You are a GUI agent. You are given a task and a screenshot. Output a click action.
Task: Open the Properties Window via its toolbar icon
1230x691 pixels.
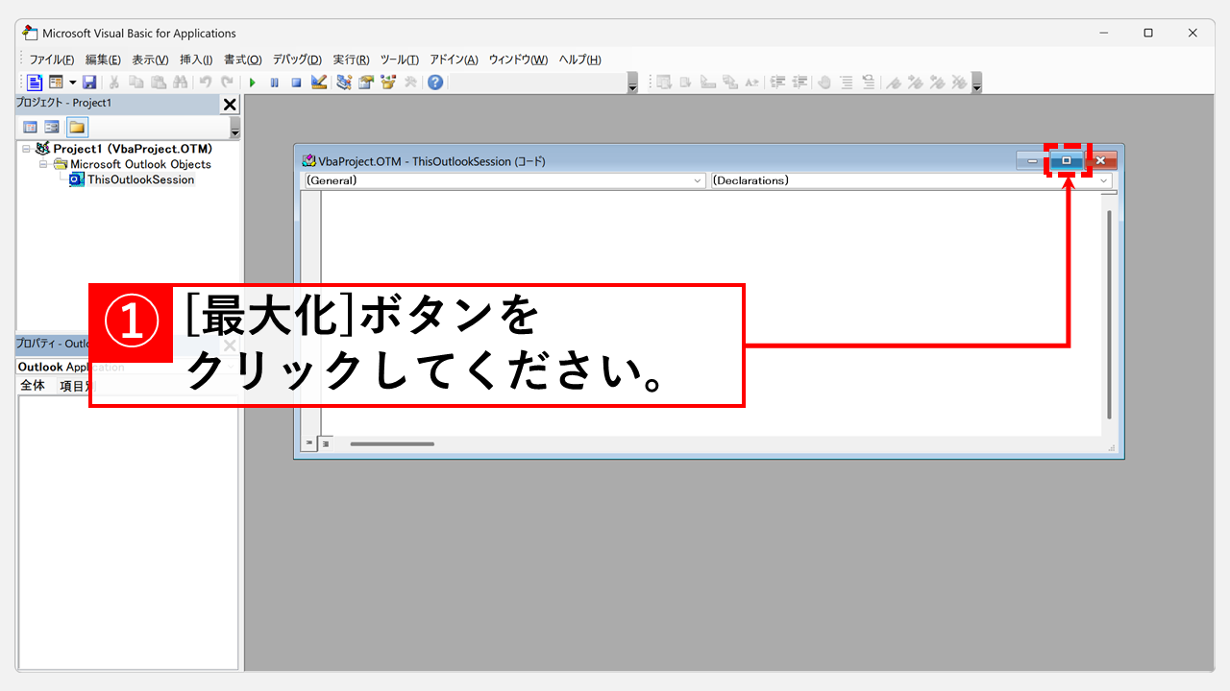(365, 82)
